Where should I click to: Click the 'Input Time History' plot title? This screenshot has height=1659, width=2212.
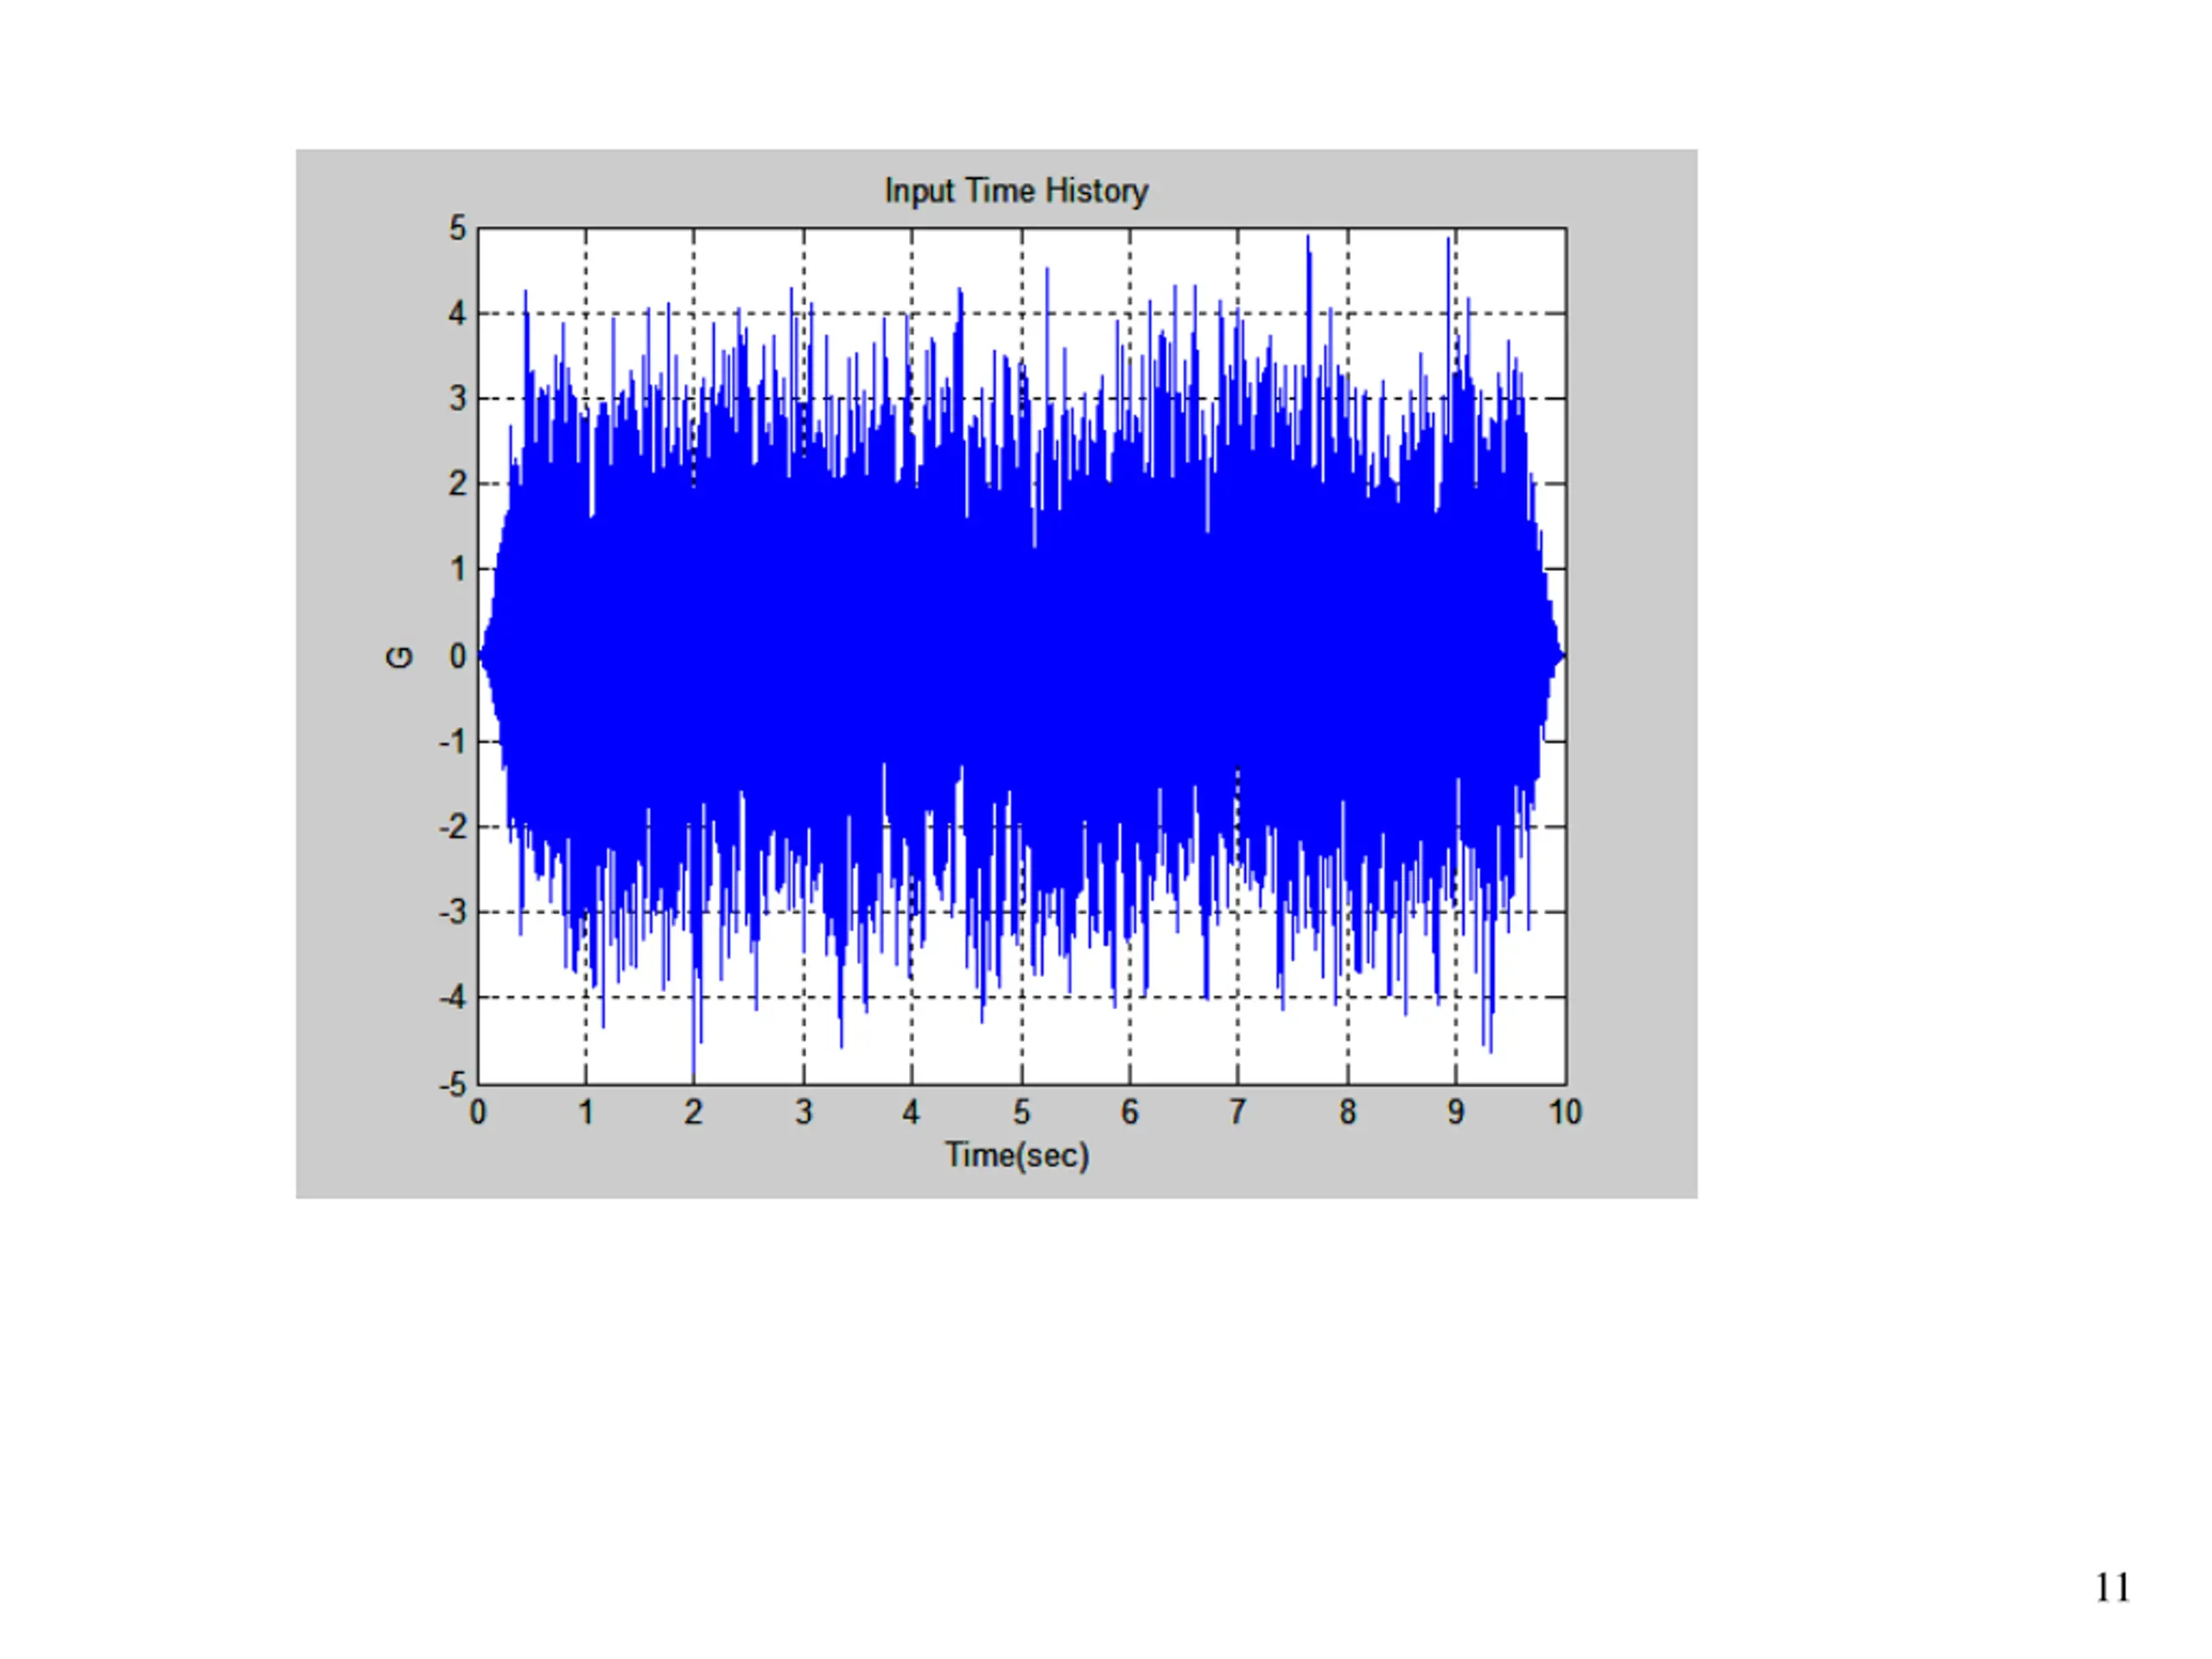(x=1016, y=191)
